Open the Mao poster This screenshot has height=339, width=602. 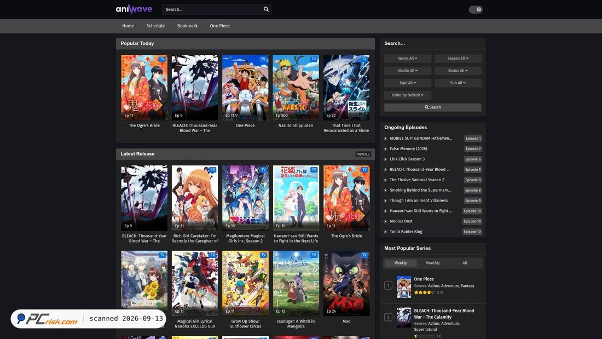pos(346,283)
